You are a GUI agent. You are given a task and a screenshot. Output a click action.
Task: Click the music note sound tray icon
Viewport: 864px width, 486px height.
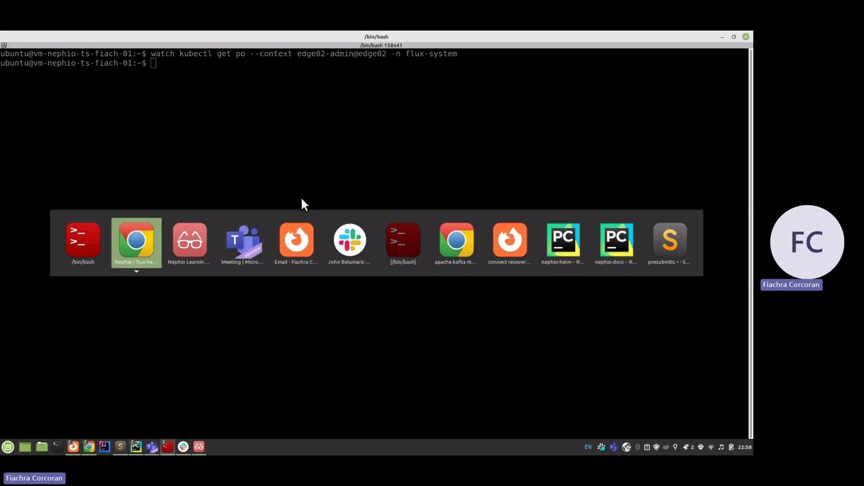pyautogui.click(x=721, y=447)
